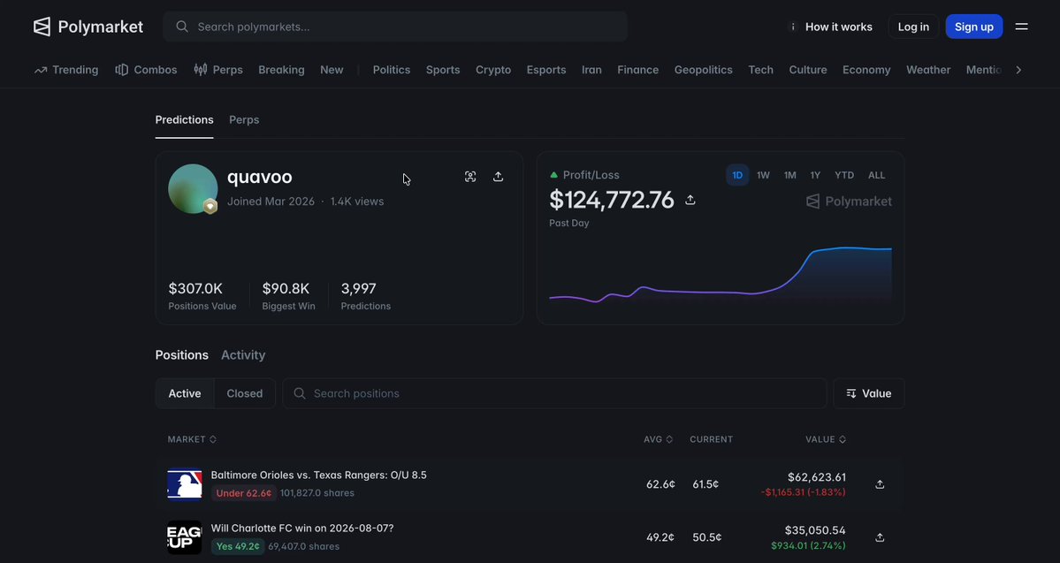Click the Log in button
This screenshot has height=563, width=1060.
913,27
